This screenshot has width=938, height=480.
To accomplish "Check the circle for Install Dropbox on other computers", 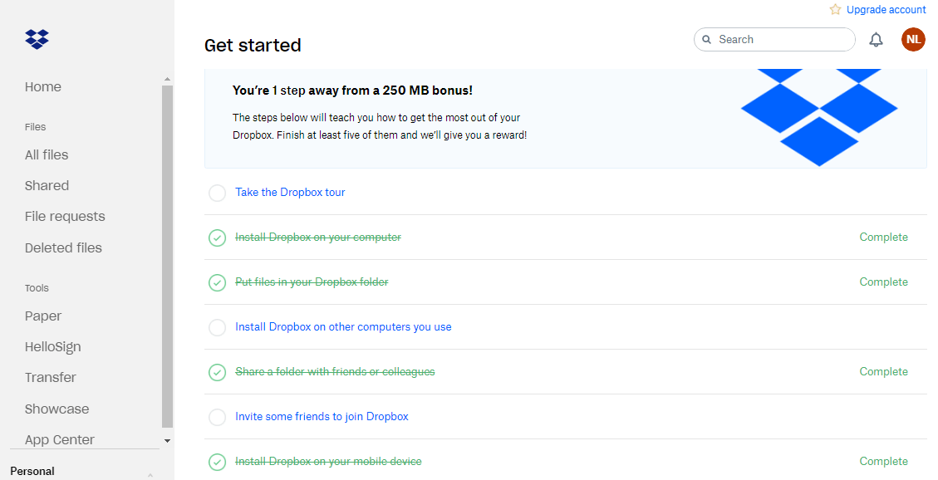I will 217,327.
